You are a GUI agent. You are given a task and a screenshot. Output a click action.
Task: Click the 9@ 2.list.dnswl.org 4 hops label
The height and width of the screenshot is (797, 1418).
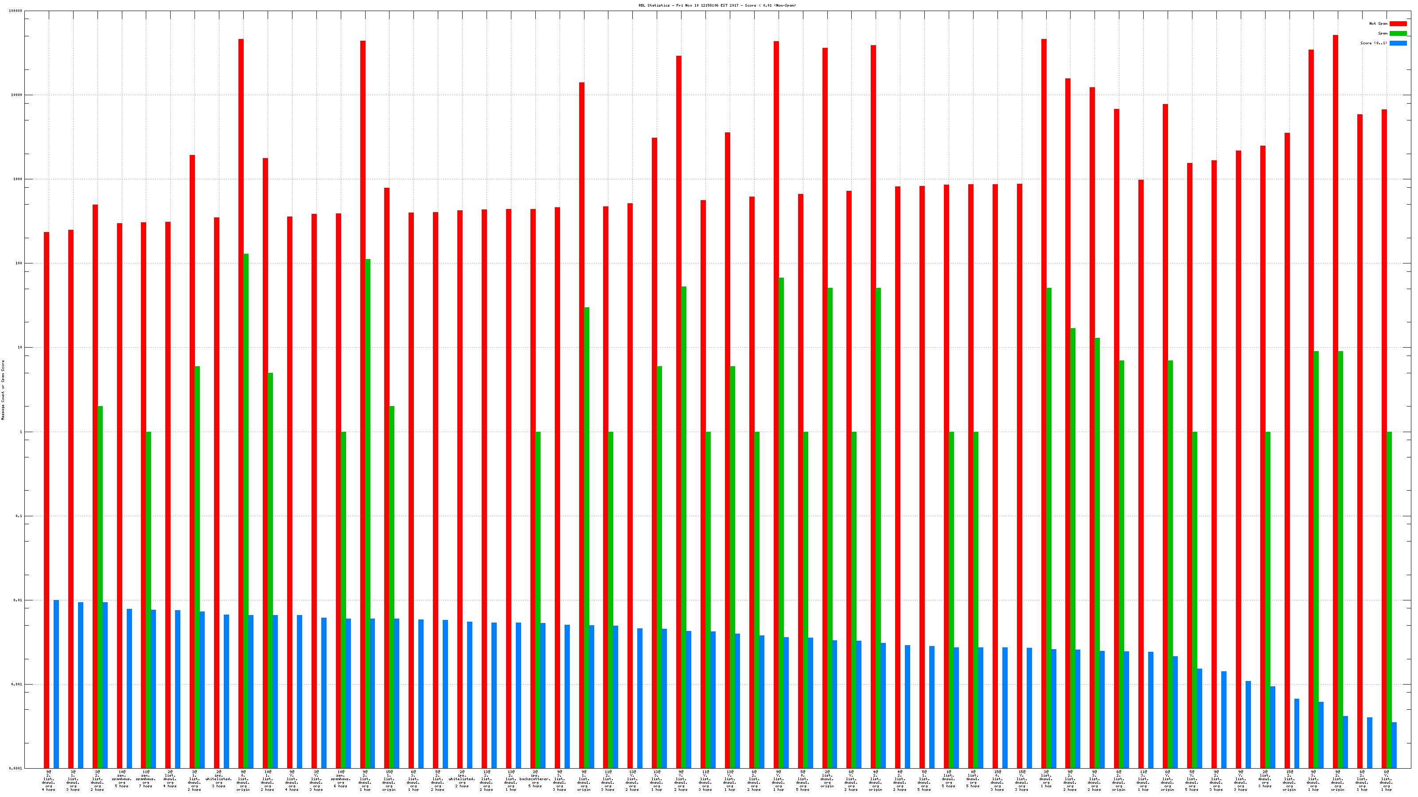point(48,781)
